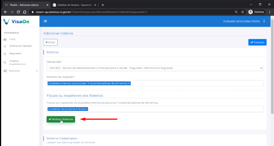Open Regulados in the sidebar

click(x=15, y=53)
